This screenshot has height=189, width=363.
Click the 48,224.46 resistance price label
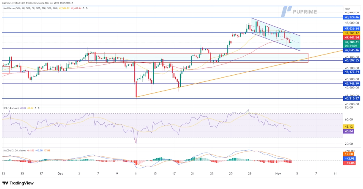(x=352, y=17)
